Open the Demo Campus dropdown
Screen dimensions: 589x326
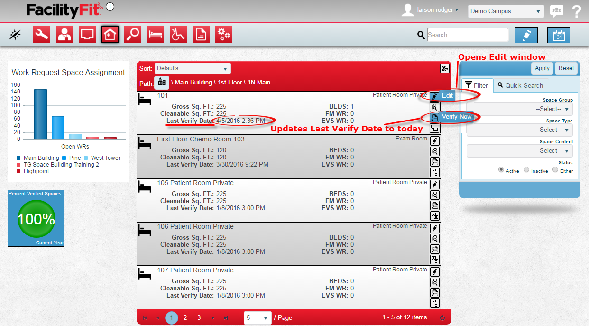point(506,11)
